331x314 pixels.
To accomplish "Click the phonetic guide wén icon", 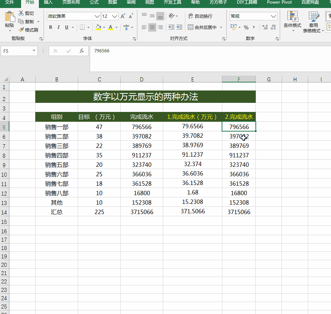I will (x=126, y=27).
